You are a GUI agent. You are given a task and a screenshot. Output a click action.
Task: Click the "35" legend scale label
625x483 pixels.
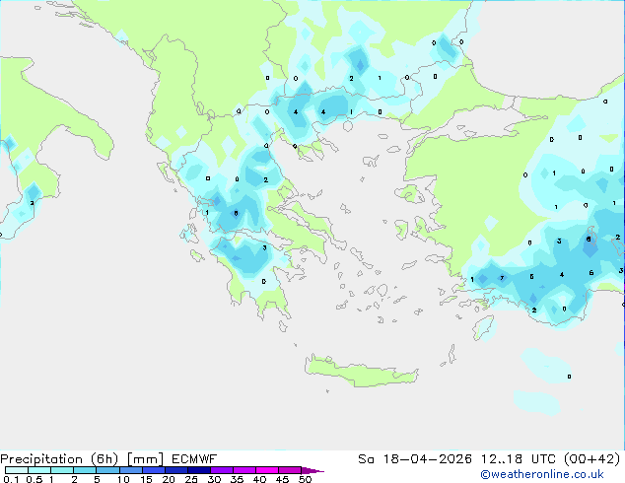tap(237, 479)
